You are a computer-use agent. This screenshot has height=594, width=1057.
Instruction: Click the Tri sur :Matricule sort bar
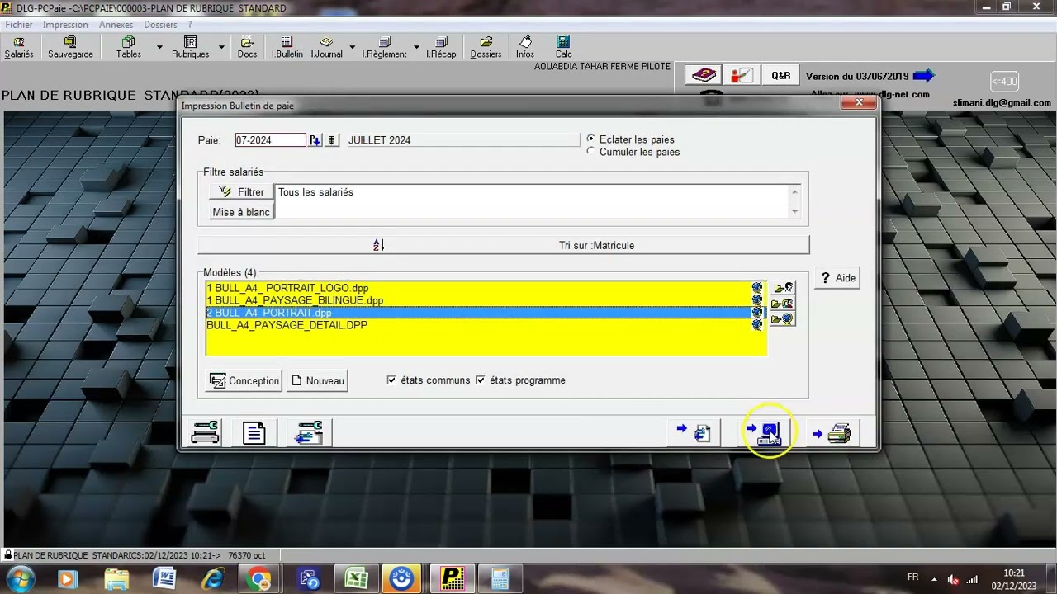coord(504,245)
